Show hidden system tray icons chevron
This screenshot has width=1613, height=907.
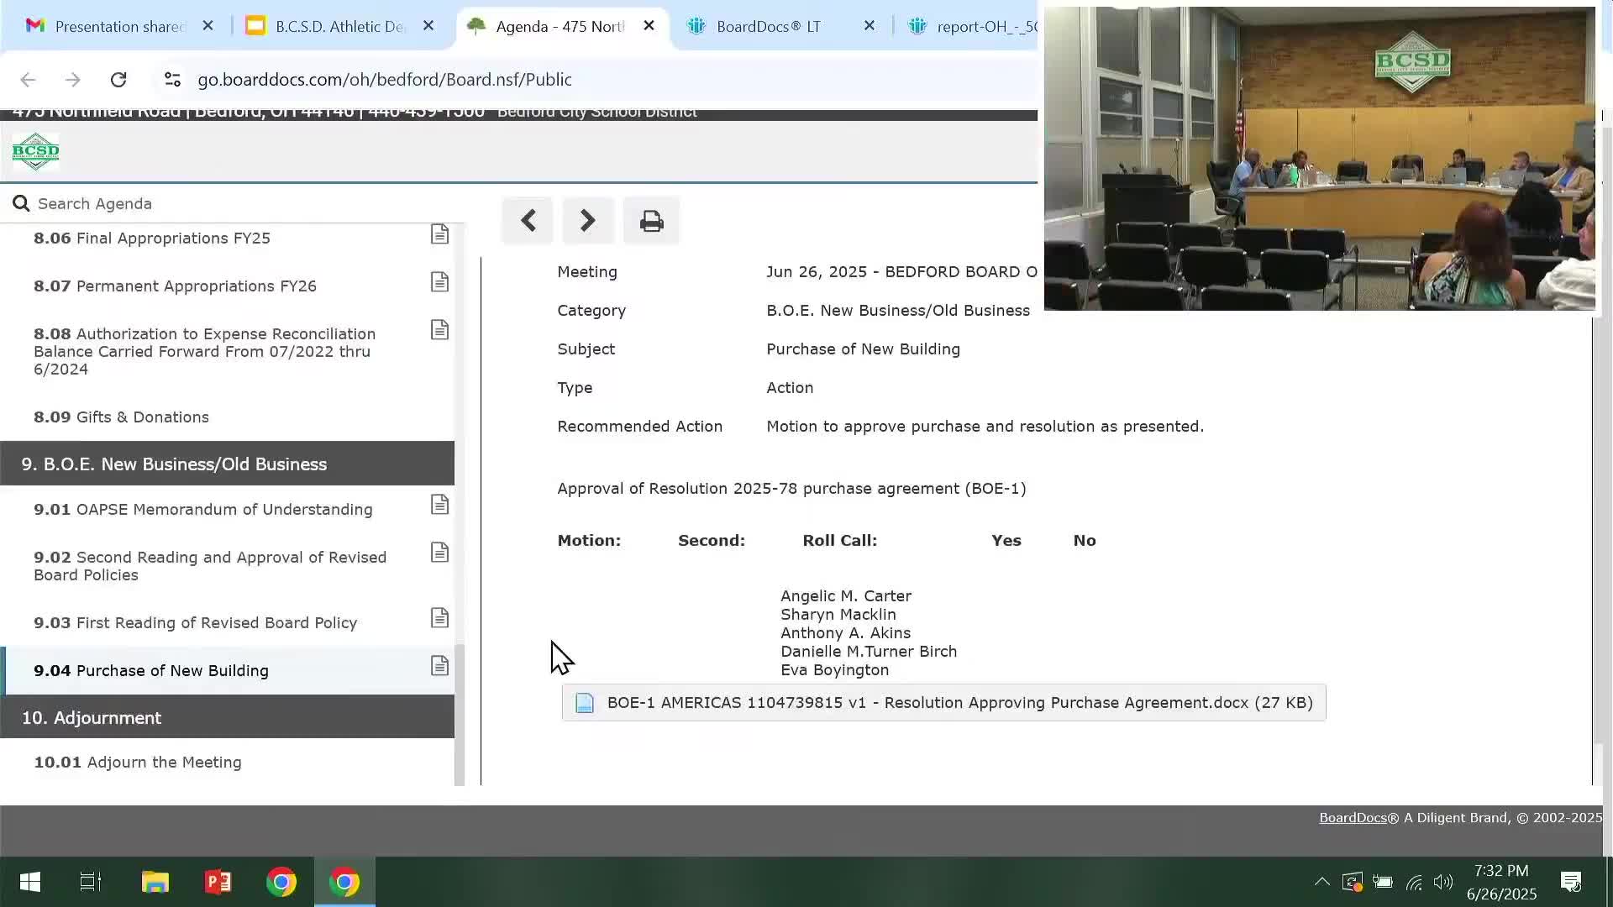(1321, 882)
